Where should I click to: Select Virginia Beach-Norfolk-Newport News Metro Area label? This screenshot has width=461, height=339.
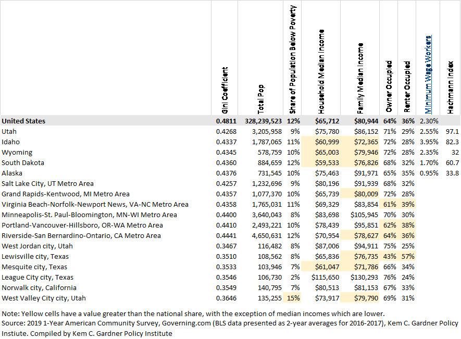(95, 204)
